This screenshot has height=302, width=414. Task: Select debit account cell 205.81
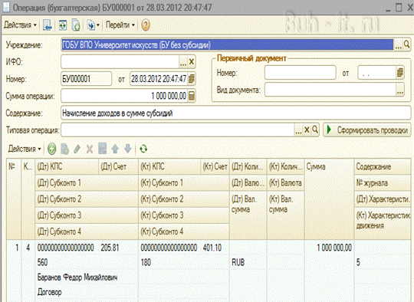click(x=119, y=248)
